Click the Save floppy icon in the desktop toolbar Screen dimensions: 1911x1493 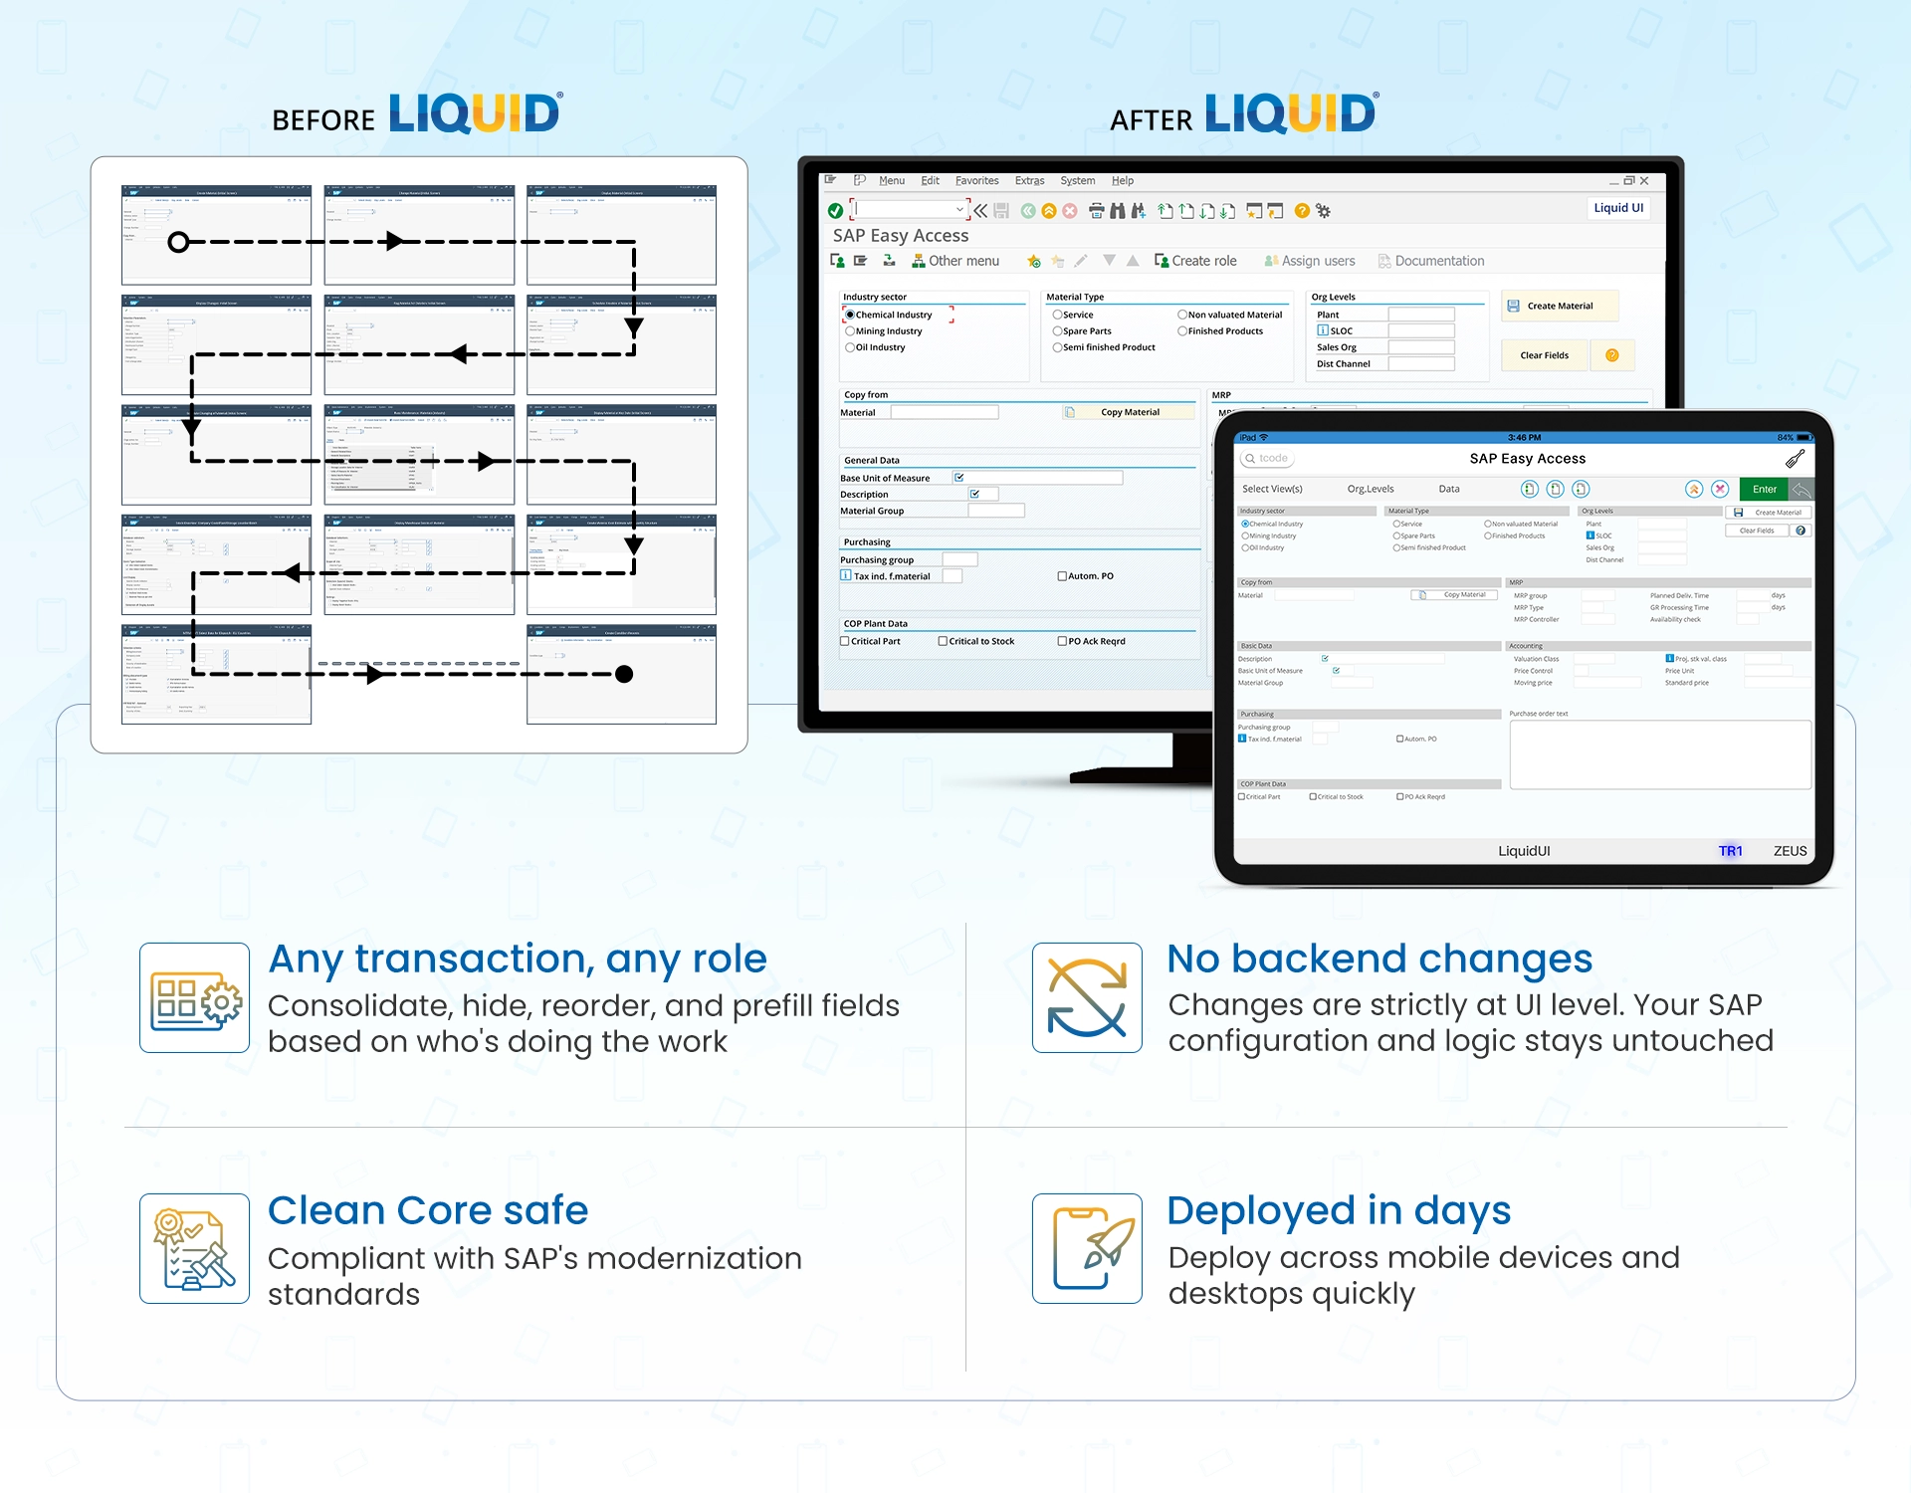(1001, 211)
